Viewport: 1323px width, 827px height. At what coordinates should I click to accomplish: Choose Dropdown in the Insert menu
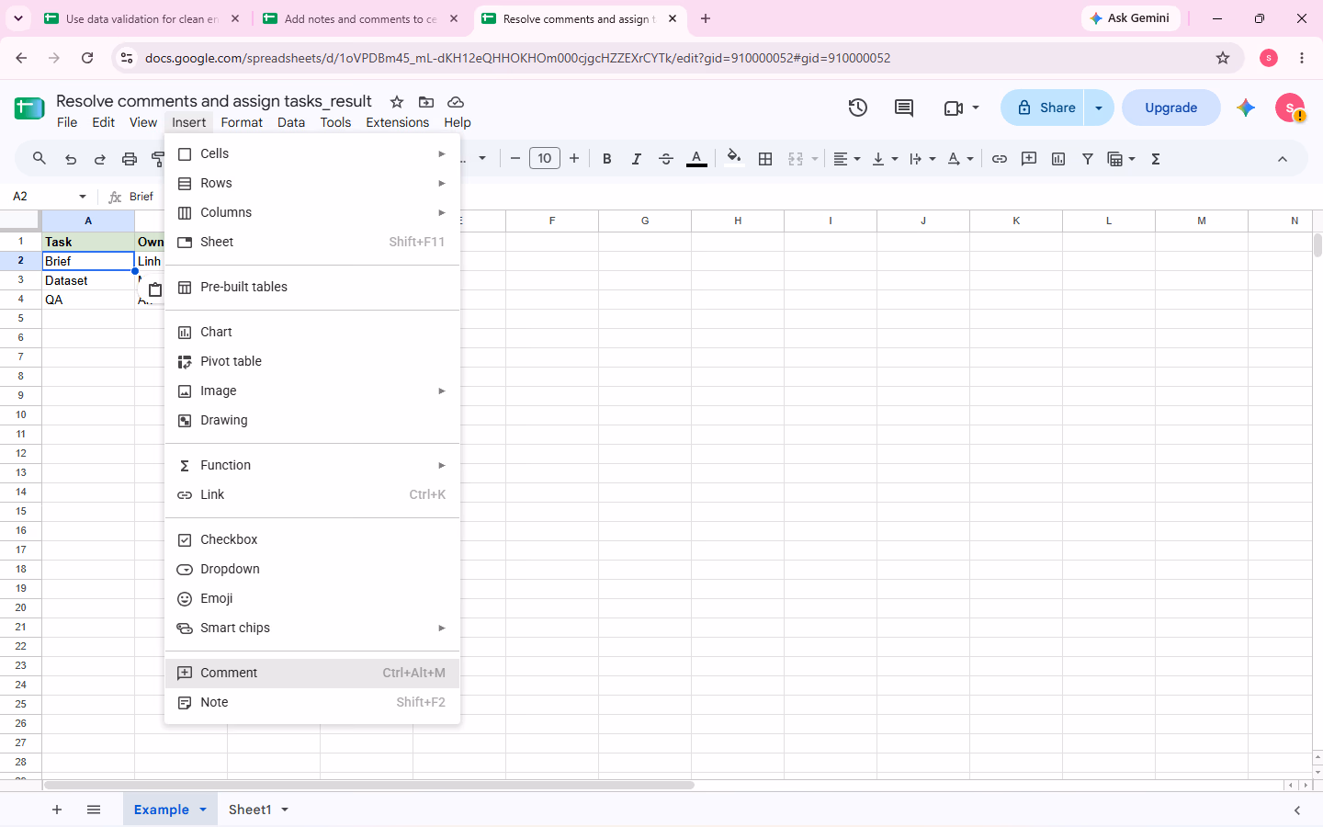click(x=312, y=569)
